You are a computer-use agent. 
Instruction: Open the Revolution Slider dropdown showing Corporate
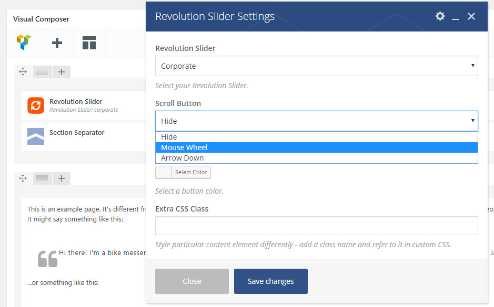[316, 66]
